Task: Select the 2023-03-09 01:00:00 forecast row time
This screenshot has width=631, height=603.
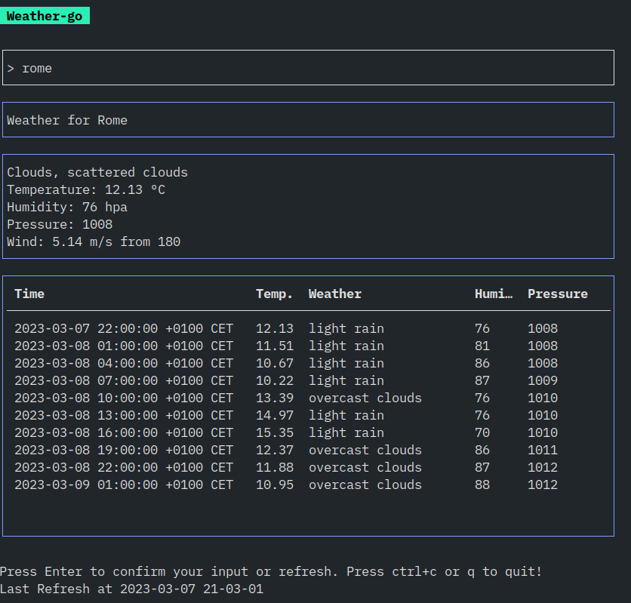Action: [x=124, y=485]
